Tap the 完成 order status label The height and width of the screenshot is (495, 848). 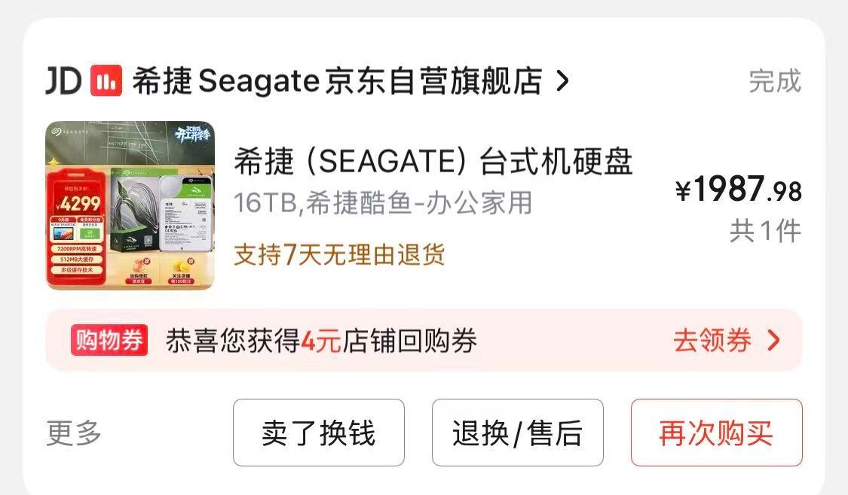pyautogui.click(x=774, y=81)
